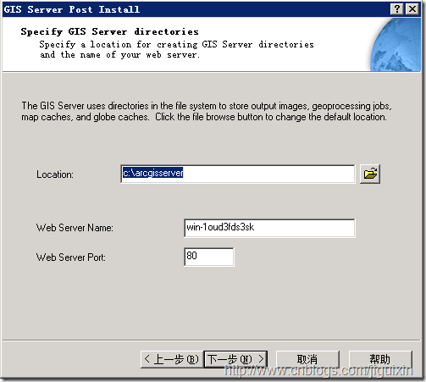The height and width of the screenshot is (382, 426).
Task: Open the folder browse button for Location
Action: [370, 174]
